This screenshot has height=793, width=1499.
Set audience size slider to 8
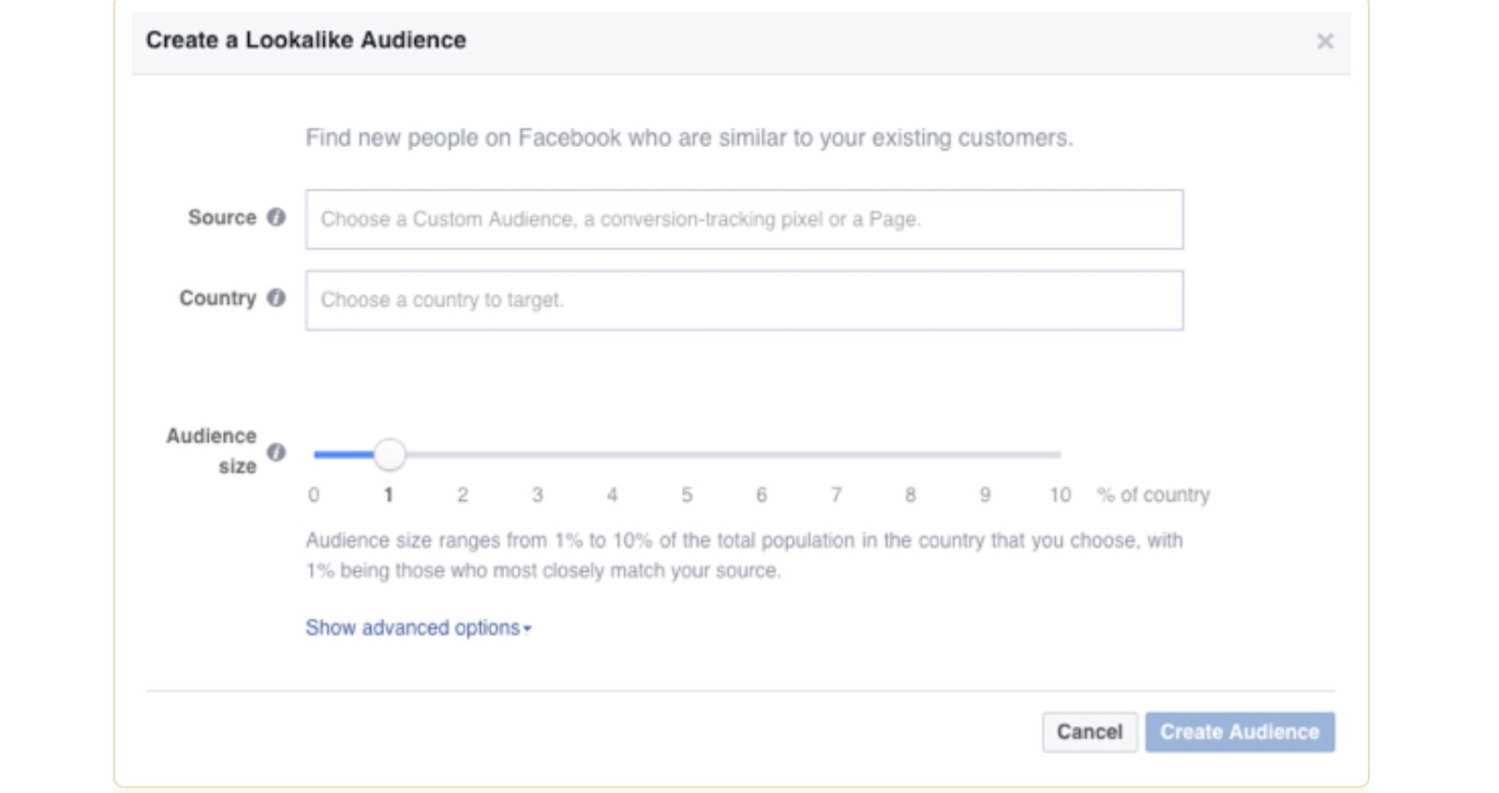pos(911,455)
